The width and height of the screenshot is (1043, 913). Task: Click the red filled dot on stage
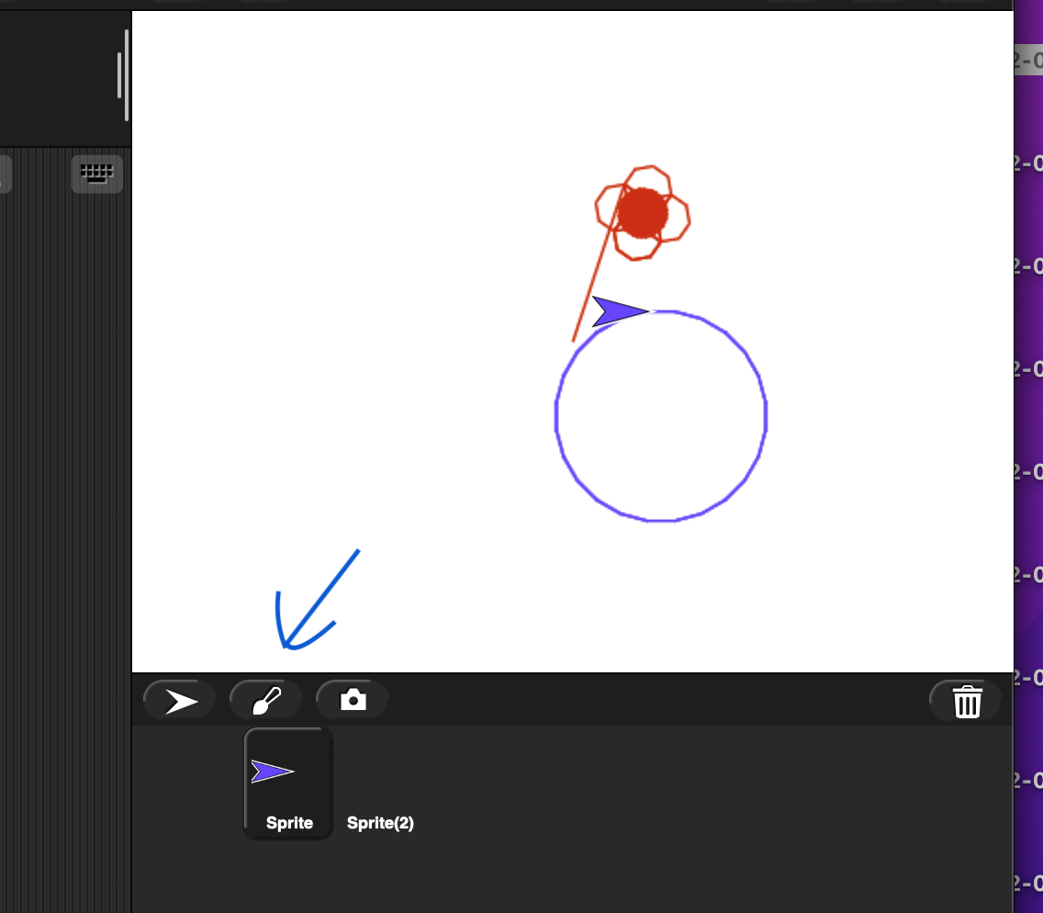(641, 211)
